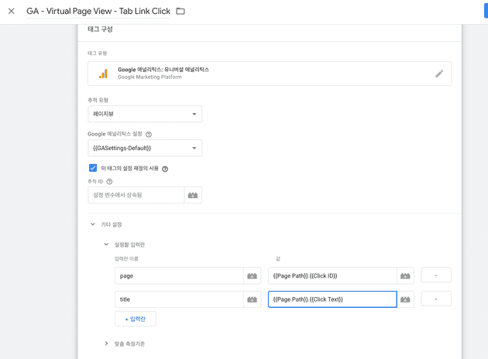
Task: Open variable picker for page value field
Action: point(405,275)
